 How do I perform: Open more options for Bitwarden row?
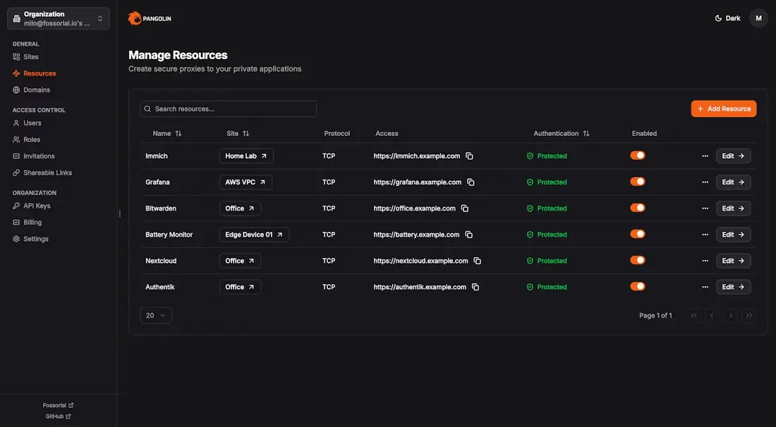(705, 209)
